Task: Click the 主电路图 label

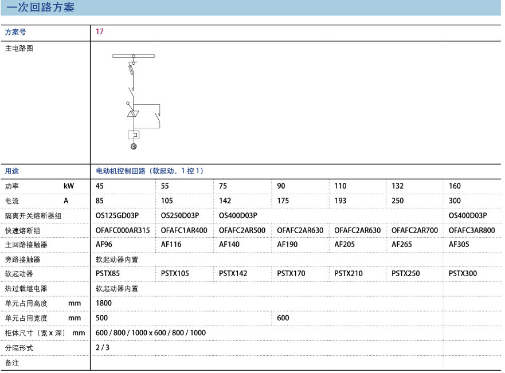Action: (19, 49)
